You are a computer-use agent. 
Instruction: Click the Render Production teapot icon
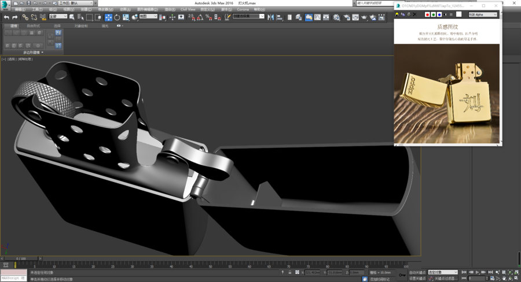364,17
